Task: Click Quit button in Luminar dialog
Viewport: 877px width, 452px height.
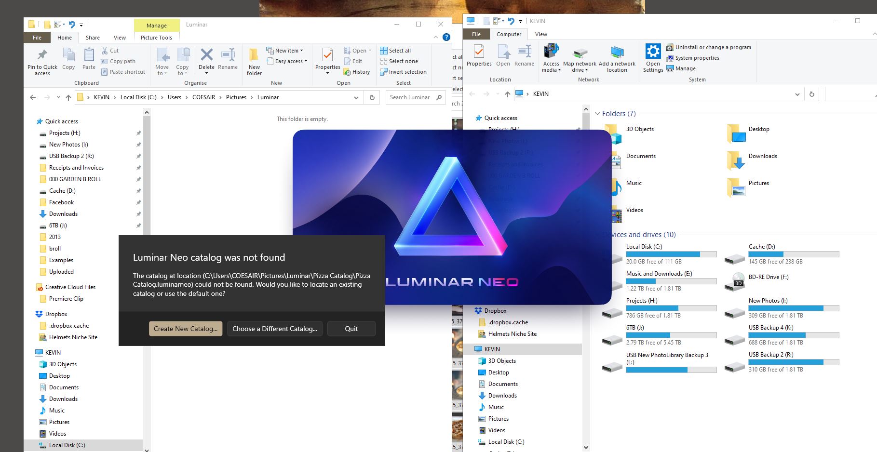Action: click(351, 329)
